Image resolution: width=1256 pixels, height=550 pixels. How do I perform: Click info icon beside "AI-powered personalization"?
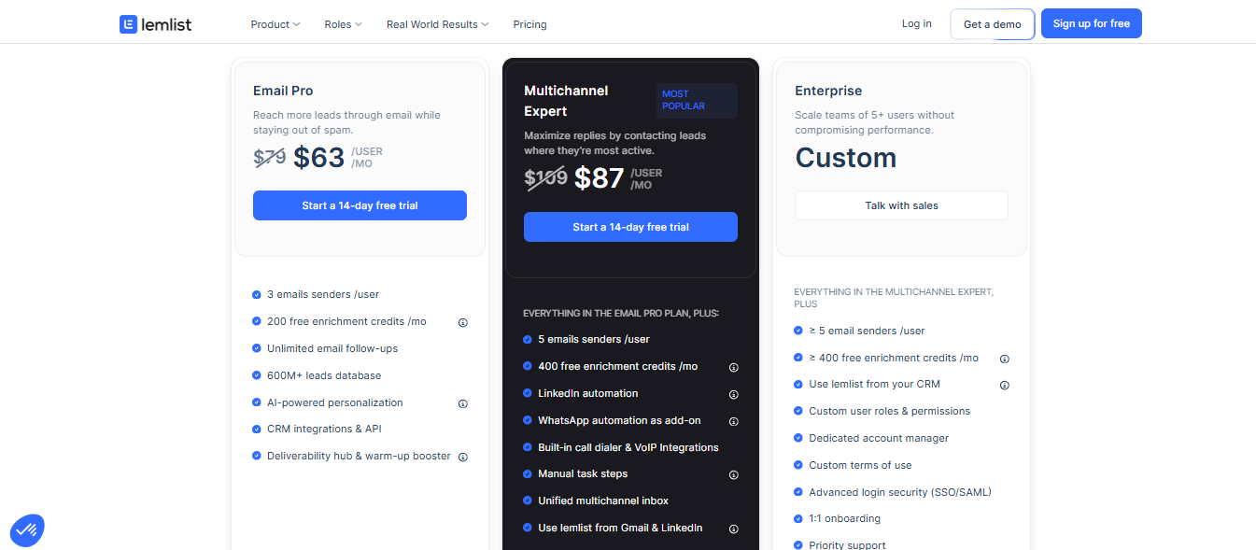[462, 403]
